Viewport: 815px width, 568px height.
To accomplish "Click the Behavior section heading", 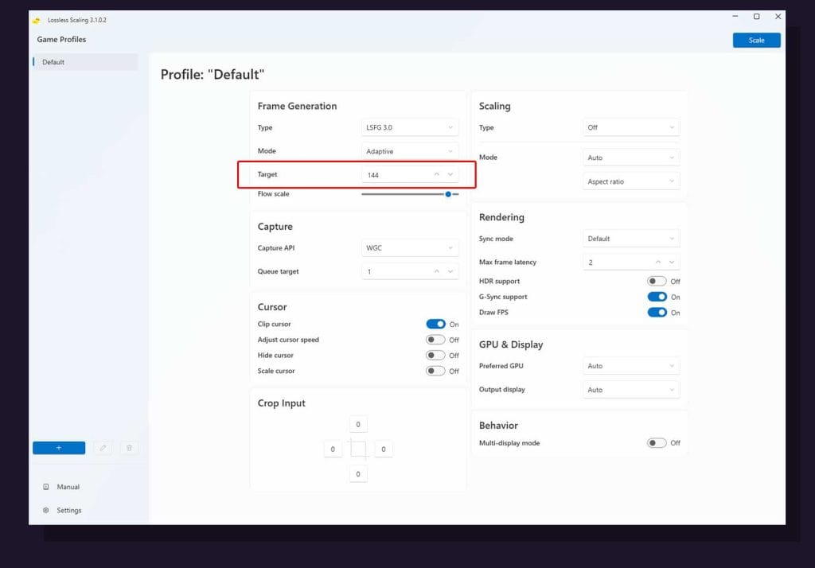I will [x=498, y=426].
